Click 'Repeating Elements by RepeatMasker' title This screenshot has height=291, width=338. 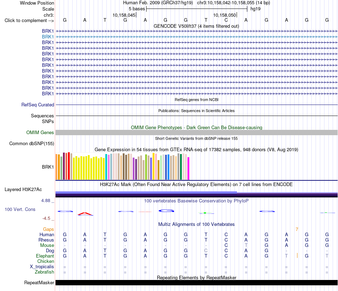[x=196, y=277]
